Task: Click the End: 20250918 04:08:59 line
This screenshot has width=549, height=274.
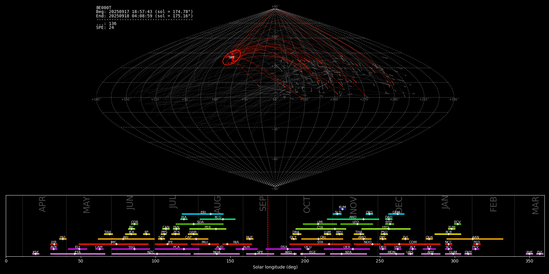Action: (145, 16)
